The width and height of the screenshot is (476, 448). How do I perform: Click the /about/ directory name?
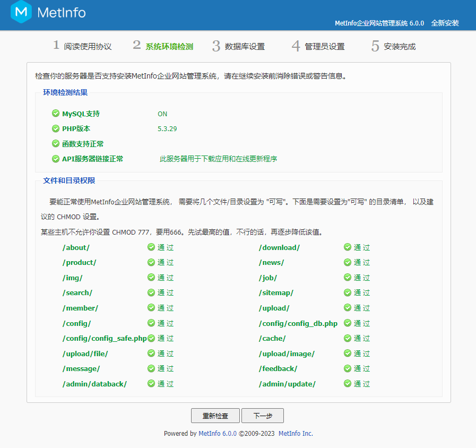coord(76,247)
